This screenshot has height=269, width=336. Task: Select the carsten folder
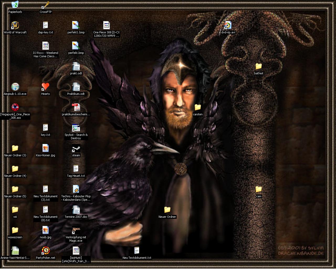click(198, 107)
